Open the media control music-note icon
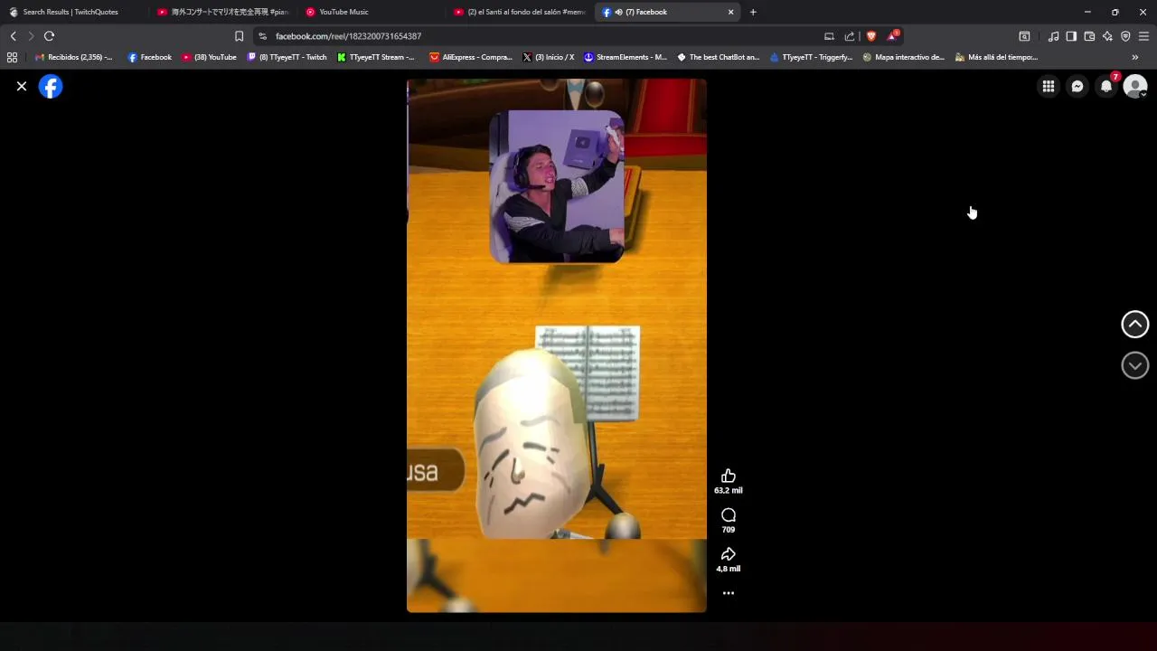The image size is (1157, 651). coord(1053,36)
